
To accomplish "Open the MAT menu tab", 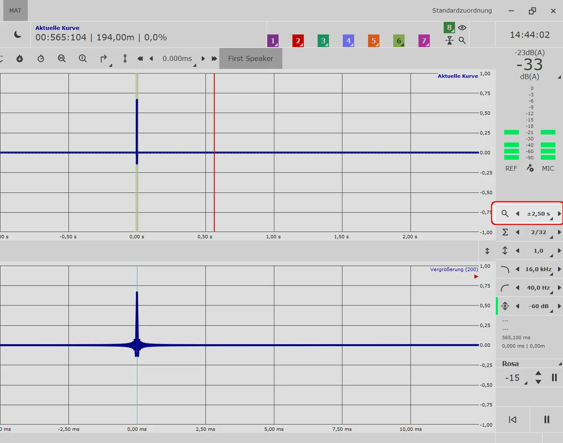I will [16, 11].
